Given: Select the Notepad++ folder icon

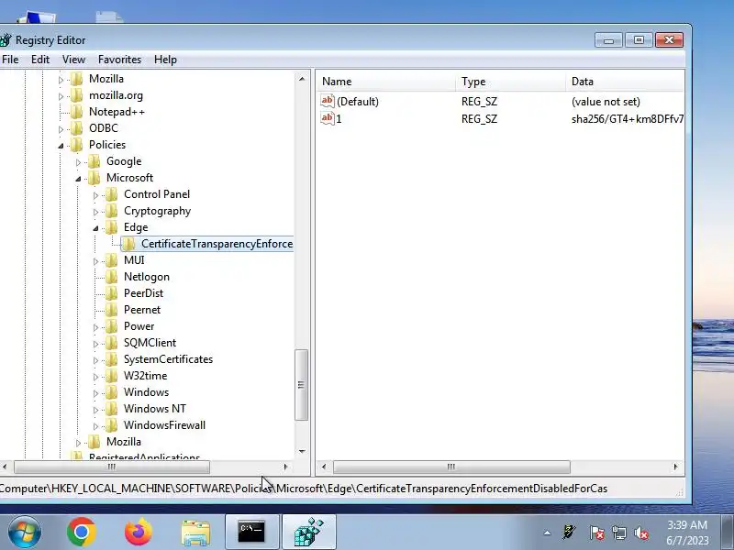Looking at the screenshot, I should coord(76,112).
